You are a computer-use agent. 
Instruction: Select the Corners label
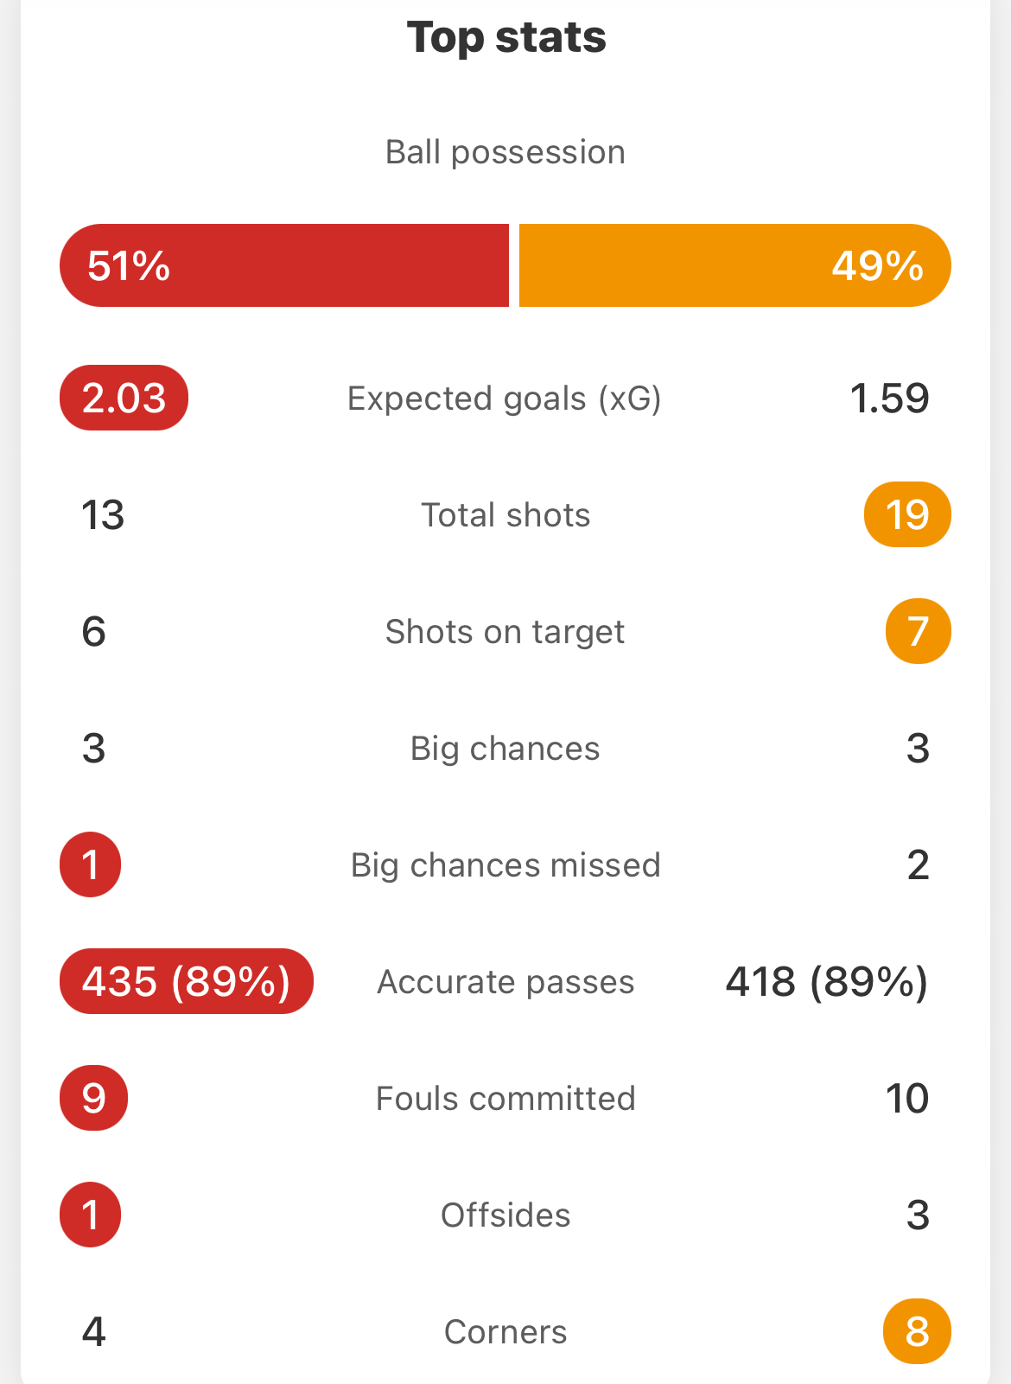[x=505, y=1332]
